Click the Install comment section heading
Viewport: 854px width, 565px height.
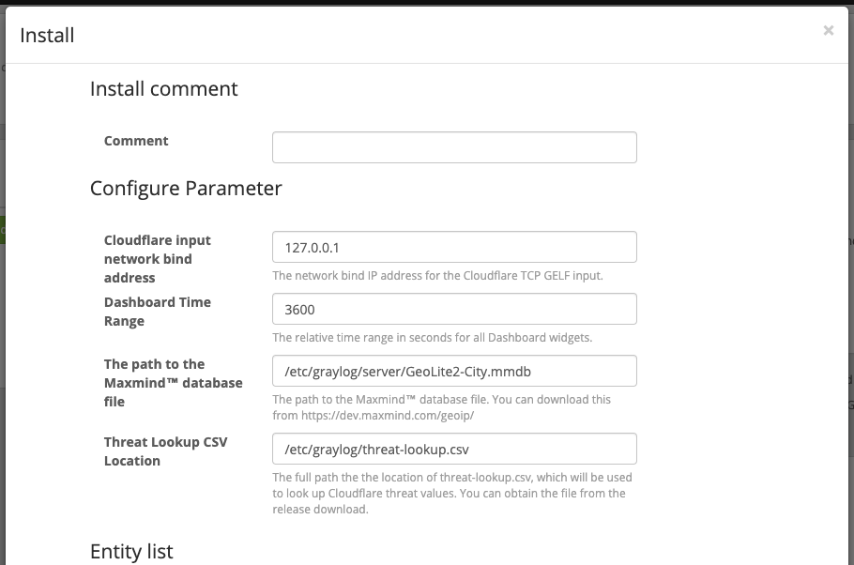tap(162, 88)
